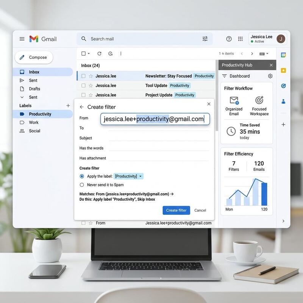Click the Search mail field

(145, 39)
